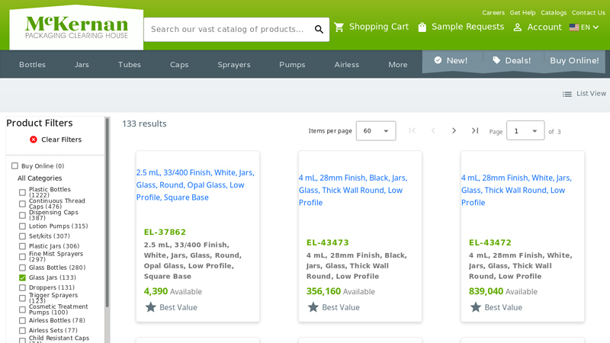
Task: Focus the product catalog search field
Action: pyautogui.click(x=227, y=29)
